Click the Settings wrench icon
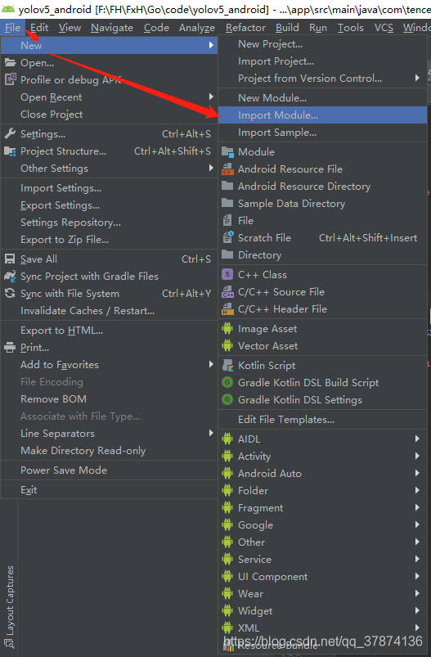Image resolution: width=431 pixels, height=657 pixels. pos(10,133)
